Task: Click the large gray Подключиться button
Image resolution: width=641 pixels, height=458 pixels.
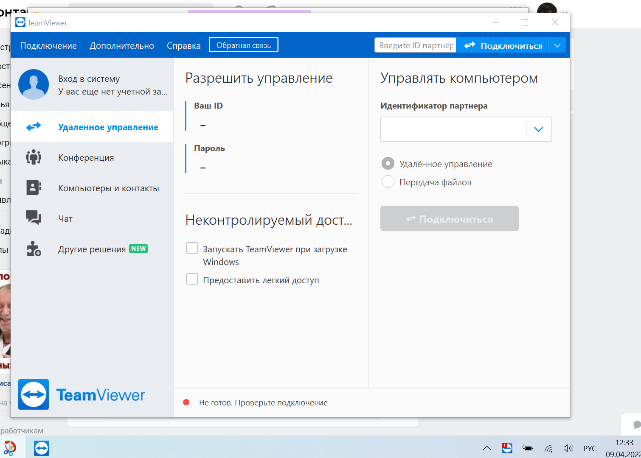Action: [450, 218]
